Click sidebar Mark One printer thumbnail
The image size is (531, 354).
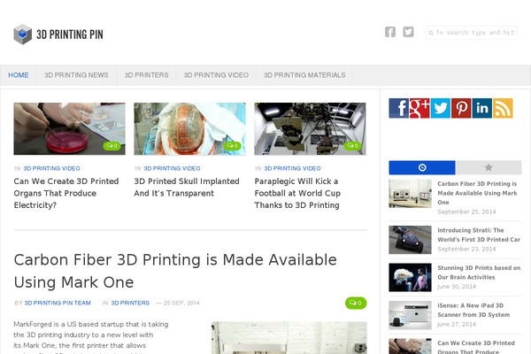[x=410, y=194]
